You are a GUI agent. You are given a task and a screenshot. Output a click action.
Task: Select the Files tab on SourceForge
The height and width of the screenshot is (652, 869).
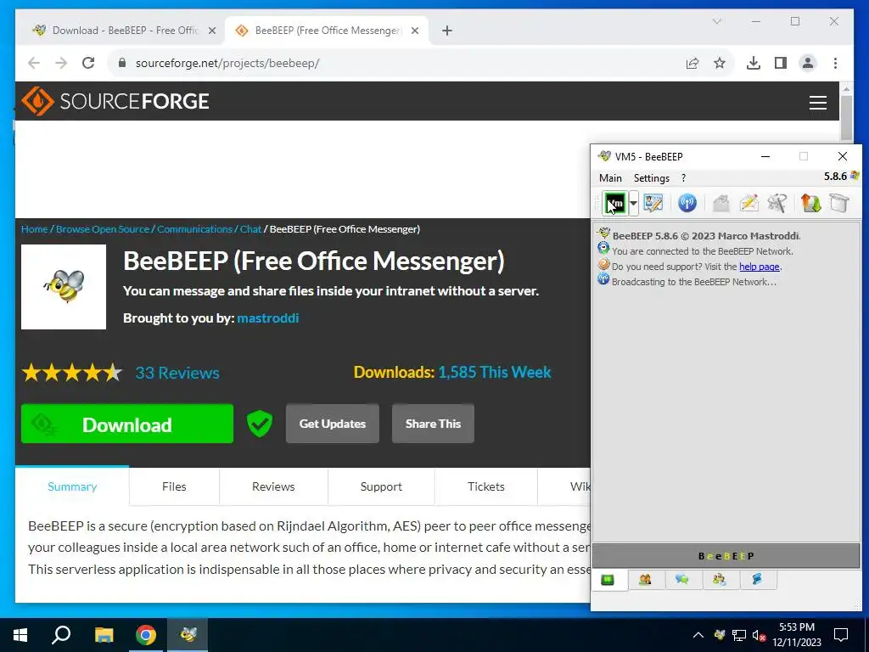coord(174,486)
